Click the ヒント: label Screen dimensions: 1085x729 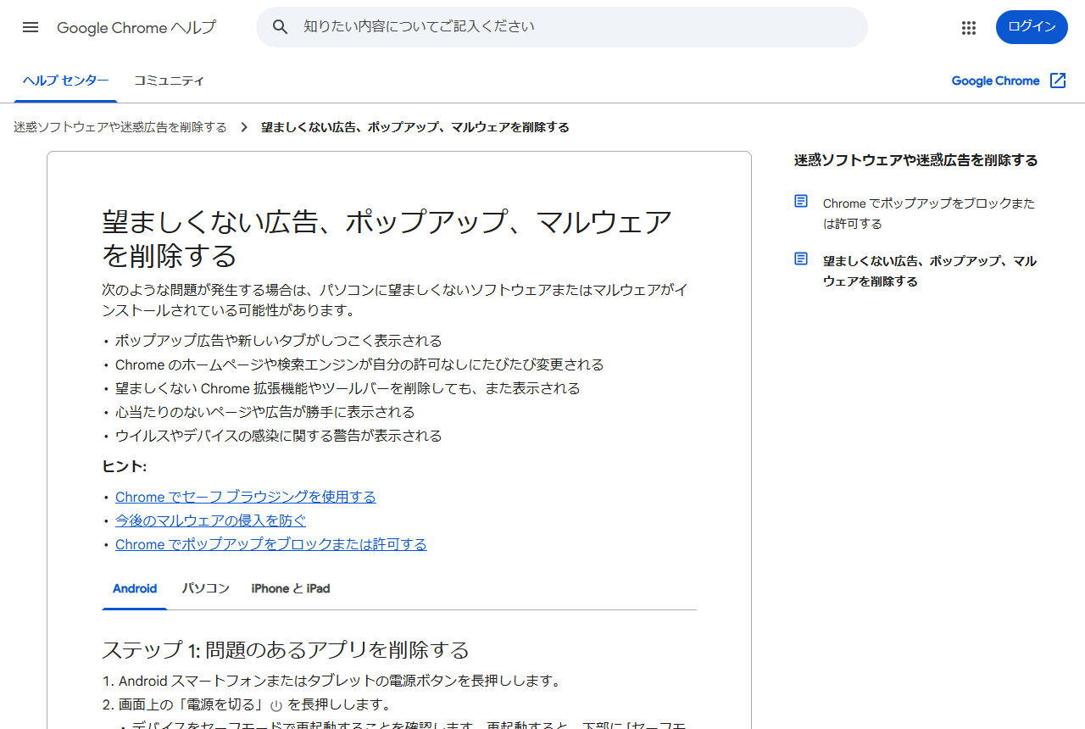tap(125, 466)
